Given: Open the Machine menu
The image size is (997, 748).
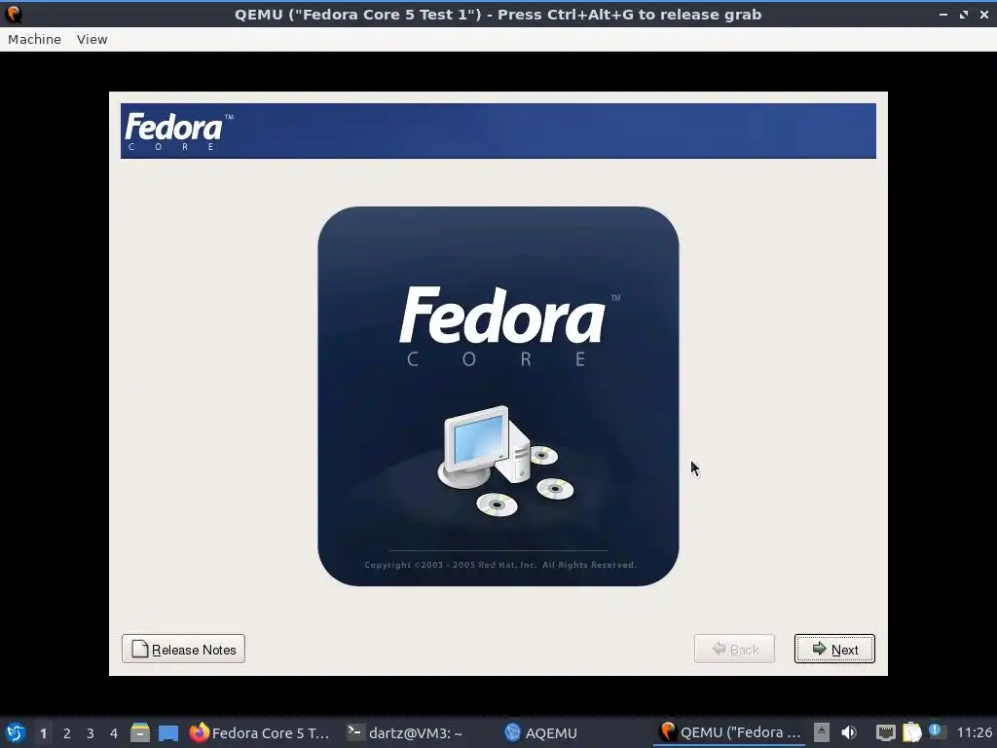Looking at the screenshot, I should point(34,39).
